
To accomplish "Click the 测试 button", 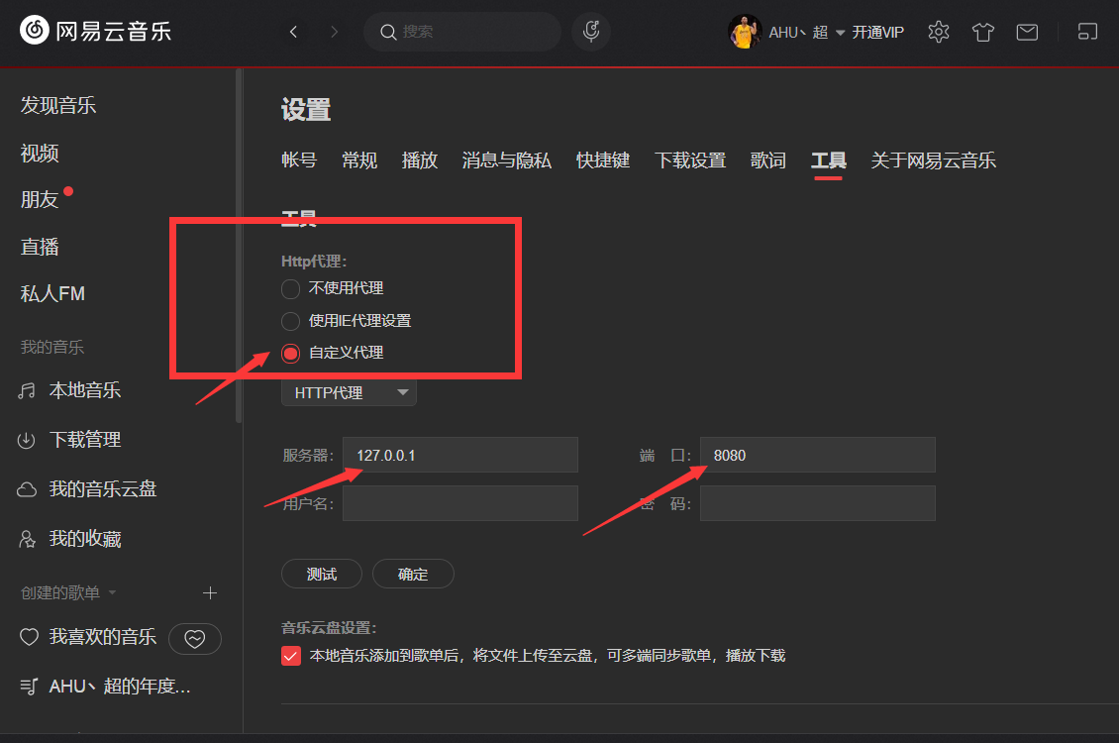I will point(322,574).
